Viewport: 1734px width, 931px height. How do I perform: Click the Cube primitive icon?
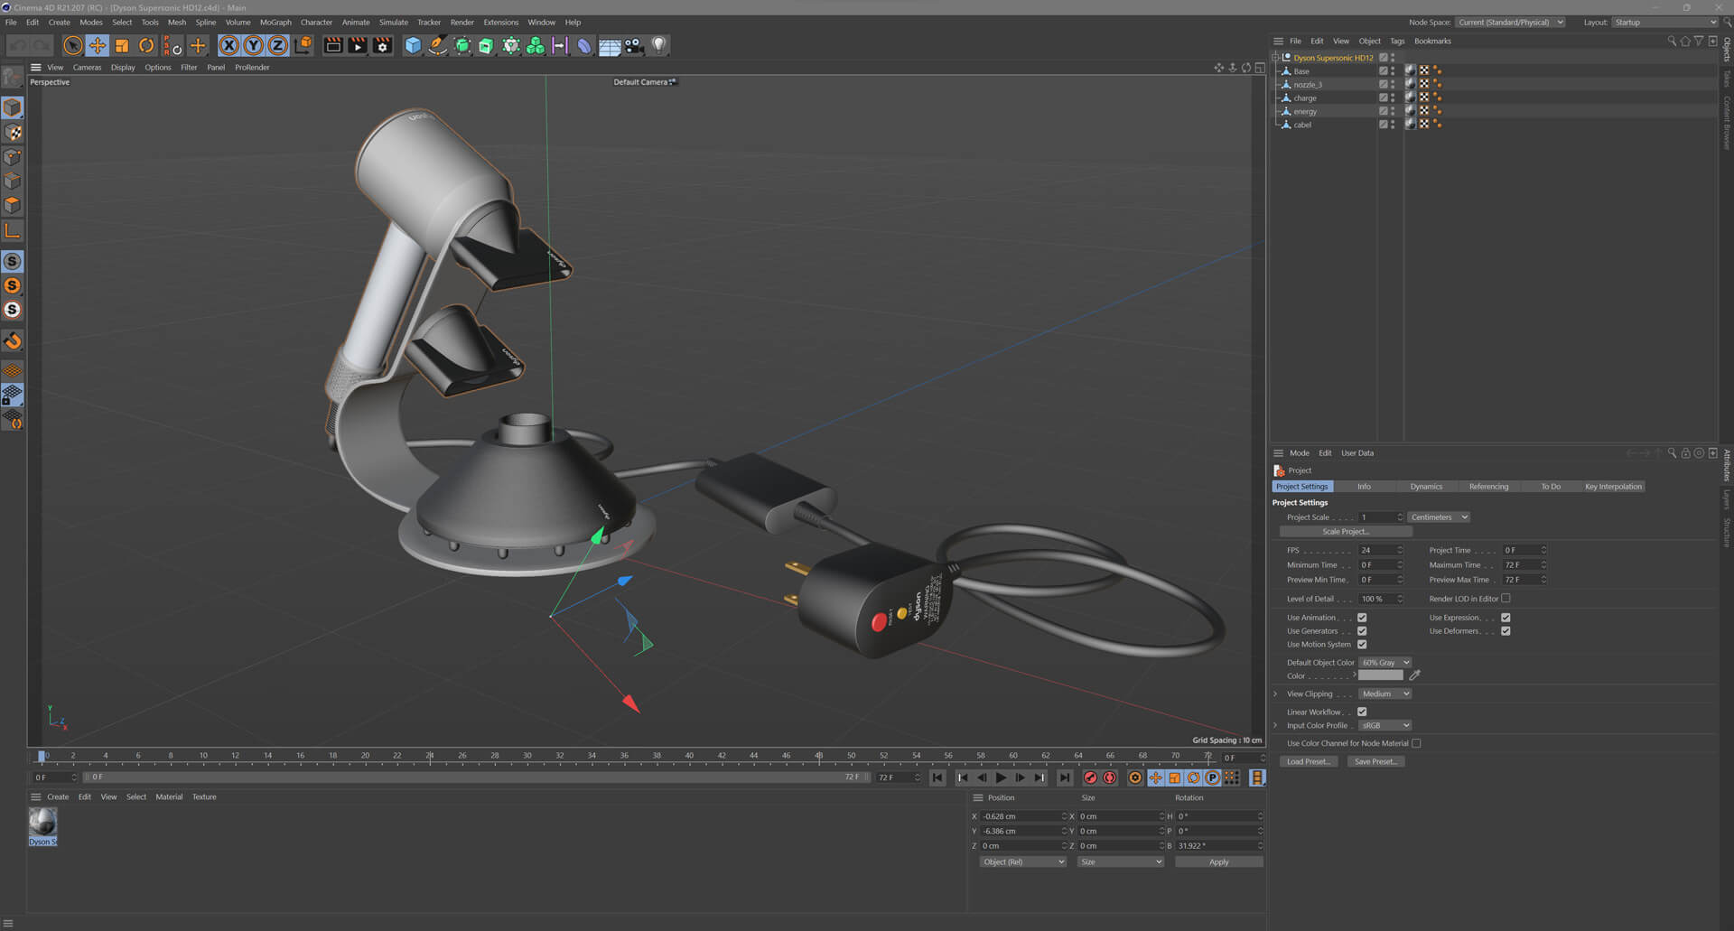[x=413, y=45]
